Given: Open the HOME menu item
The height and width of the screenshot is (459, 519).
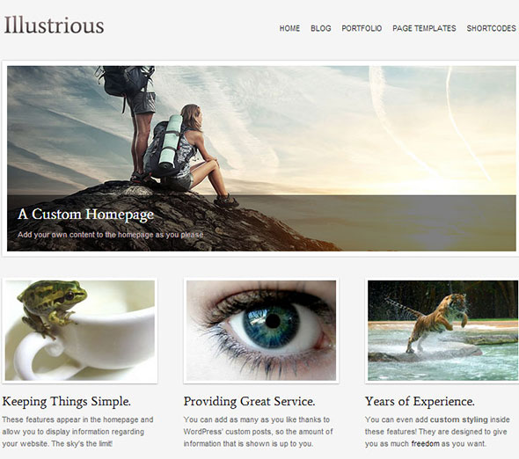Looking at the screenshot, I should tap(289, 28).
